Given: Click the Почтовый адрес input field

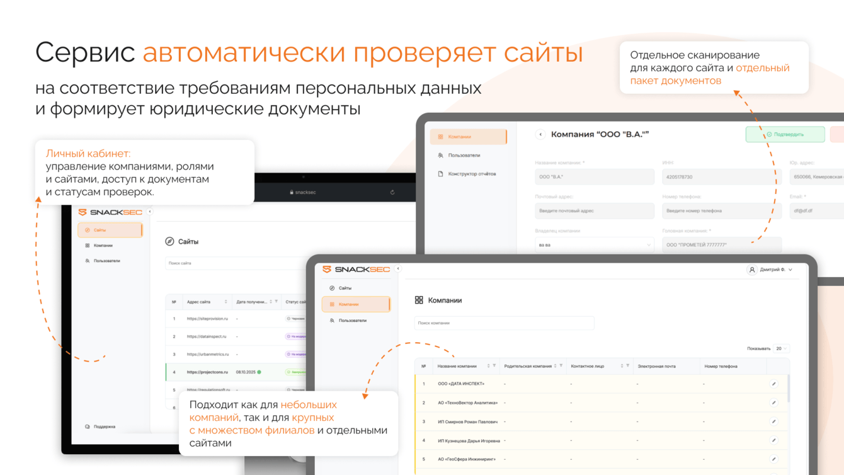Looking at the screenshot, I should coord(595,211).
